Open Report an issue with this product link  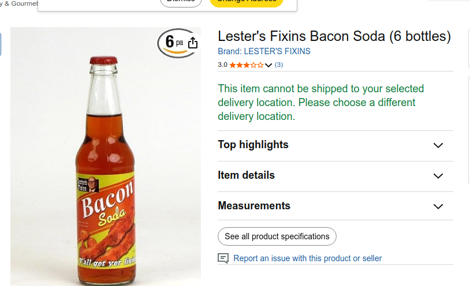tap(307, 258)
